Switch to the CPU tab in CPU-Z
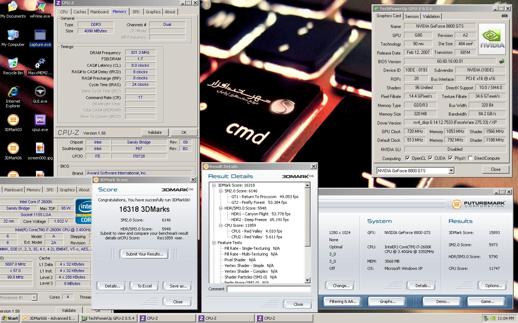 point(64,12)
